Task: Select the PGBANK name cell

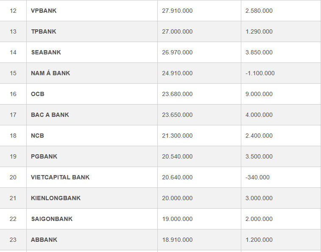Action: [x=44, y=156]
